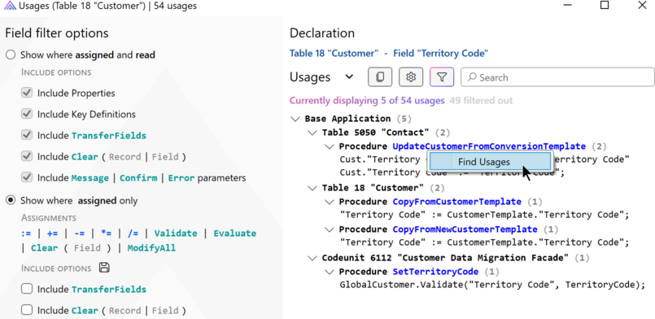This screenshot has width=655, height=319.
Task: Click the "49 filtered out" text
Action: click(x=481, y=101)
